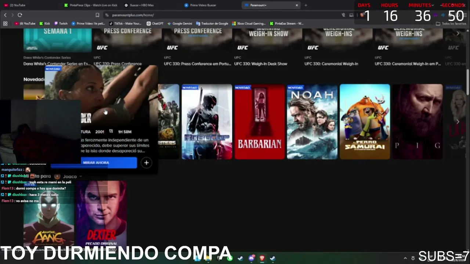
Task: Open the Prime Video bookmark
Action: 88,23
